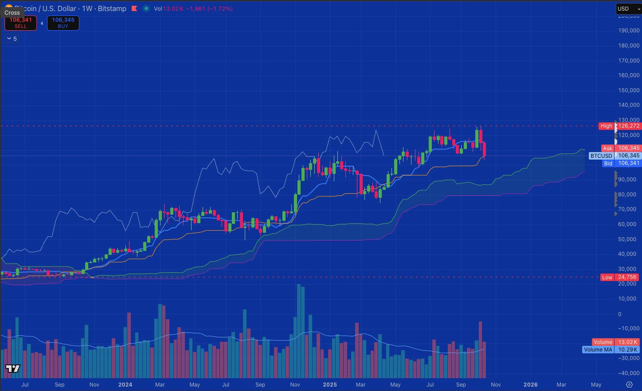
Task: Click the 150,000 price scale tick
Action: click(629, 90)
